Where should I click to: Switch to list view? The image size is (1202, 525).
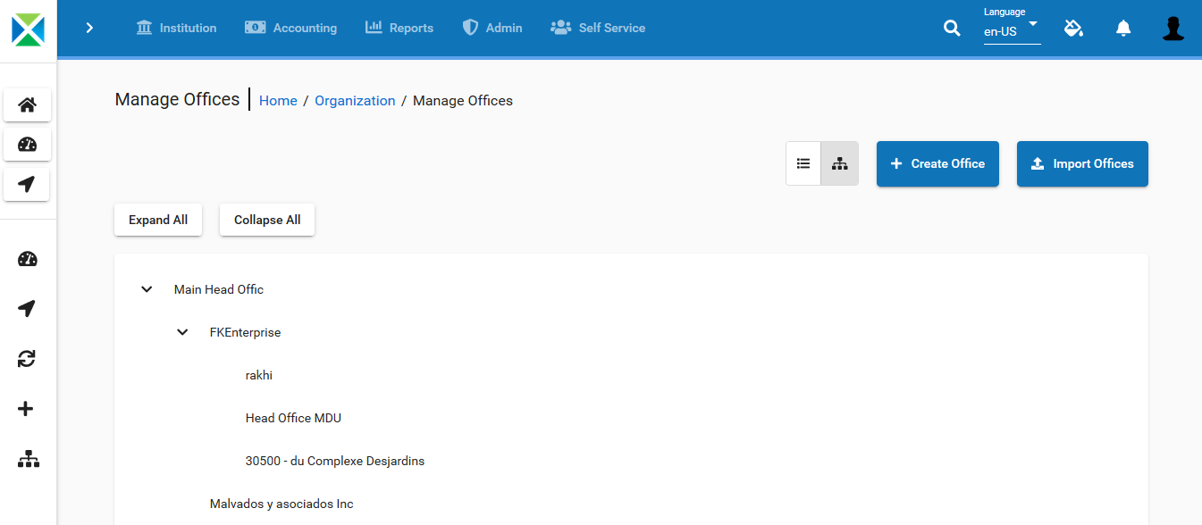coord(803,163)
